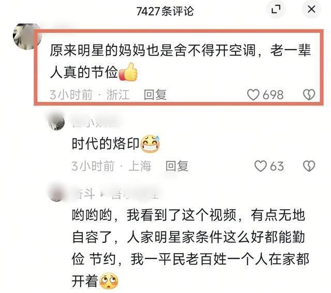Expand the comments panel to fullscreen
Viewport: 331px width, 293px height.
coord(276,9)
